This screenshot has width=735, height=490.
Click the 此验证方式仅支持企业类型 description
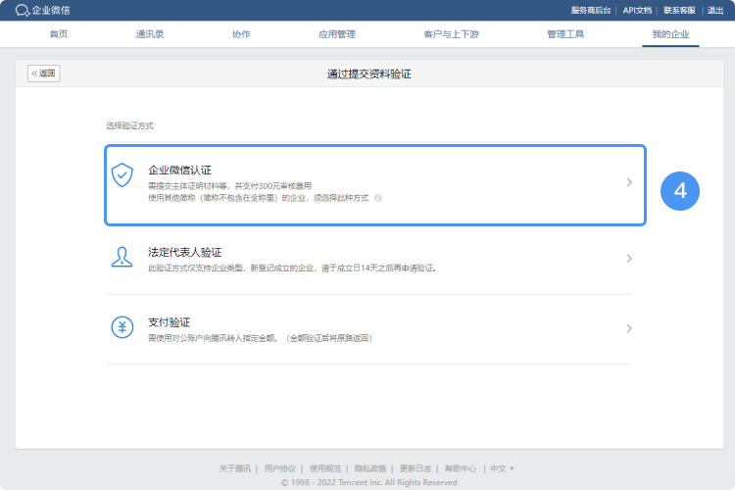[x=292, y=269]
